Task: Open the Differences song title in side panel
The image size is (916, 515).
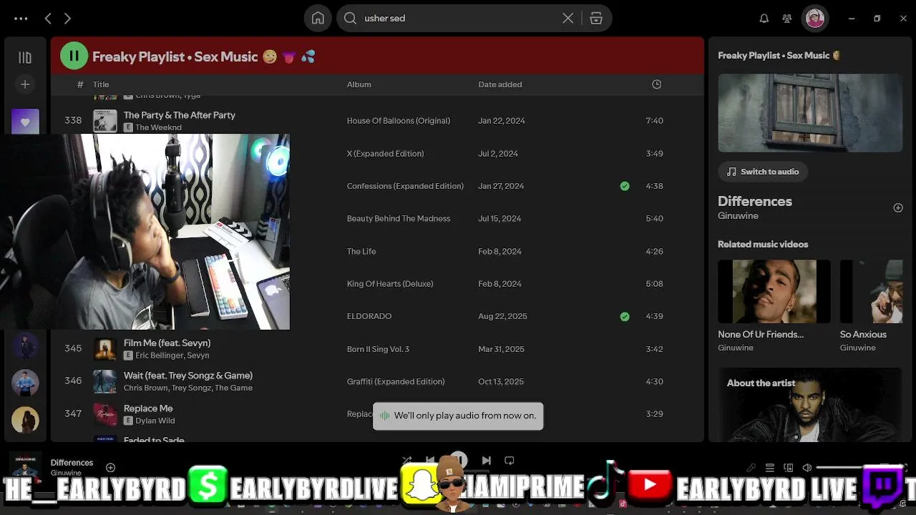Action: click(755, 201)
